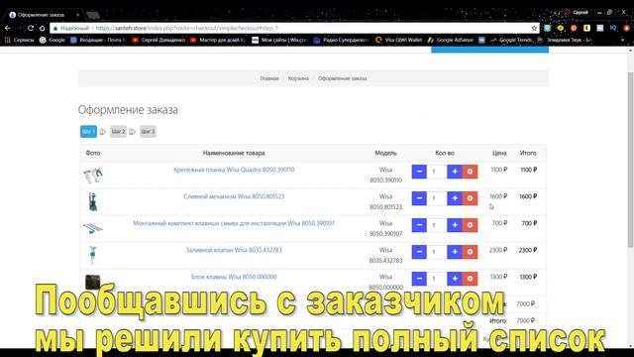
Task: Click the Наименование товара column header
Action: (234, 153)
